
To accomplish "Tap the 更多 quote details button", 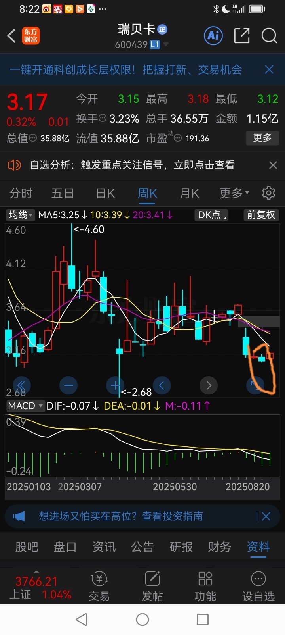I will pyautogui.click(x=262, y=138).
